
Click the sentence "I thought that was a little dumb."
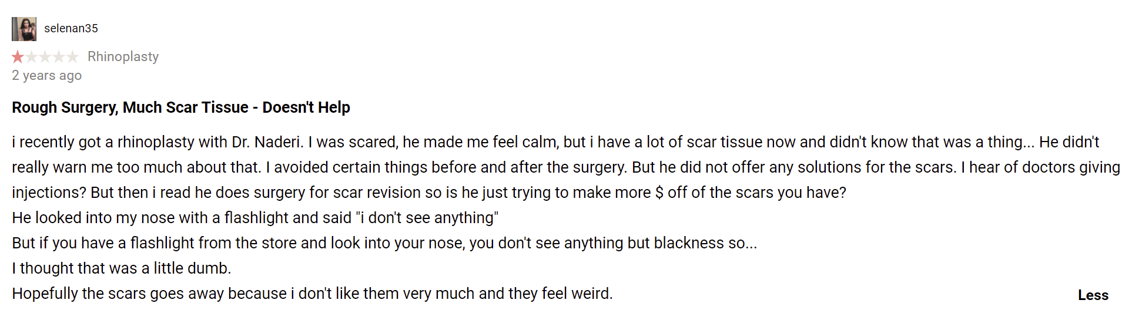[122, 268]
